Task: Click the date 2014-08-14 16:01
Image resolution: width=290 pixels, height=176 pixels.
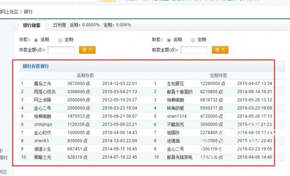Action: pyautogui.click(x=255, y=92)
